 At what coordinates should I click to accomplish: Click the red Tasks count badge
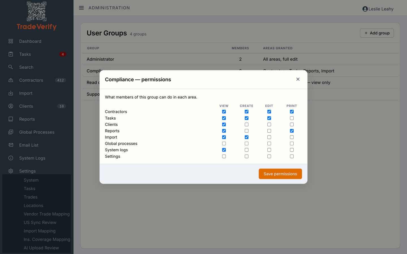63,54
